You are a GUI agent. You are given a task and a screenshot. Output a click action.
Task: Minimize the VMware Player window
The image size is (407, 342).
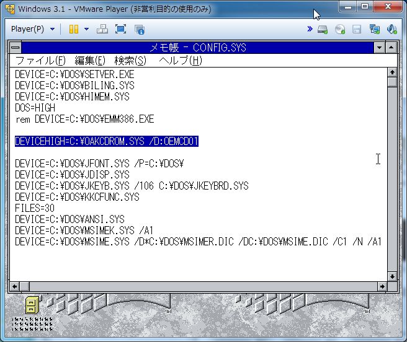(348, 6)
